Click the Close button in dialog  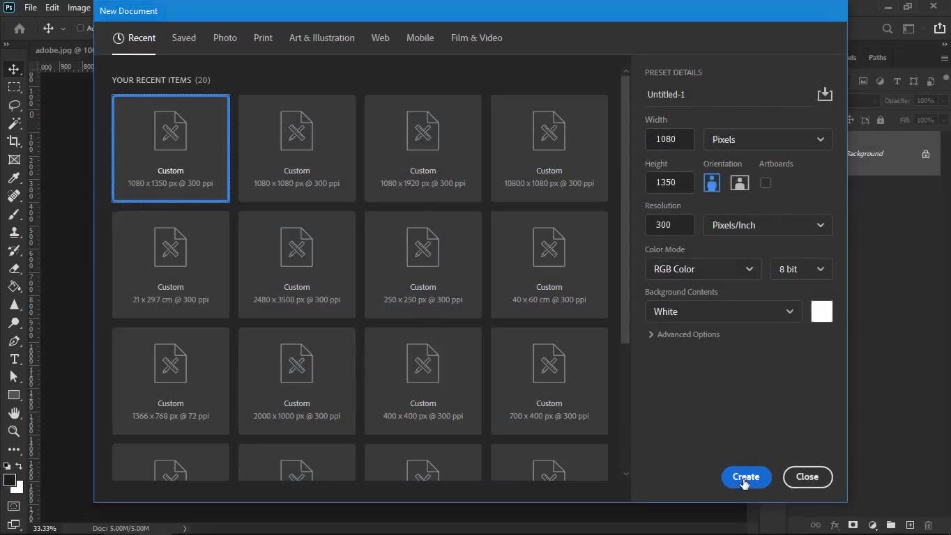(x=807, y=476)
